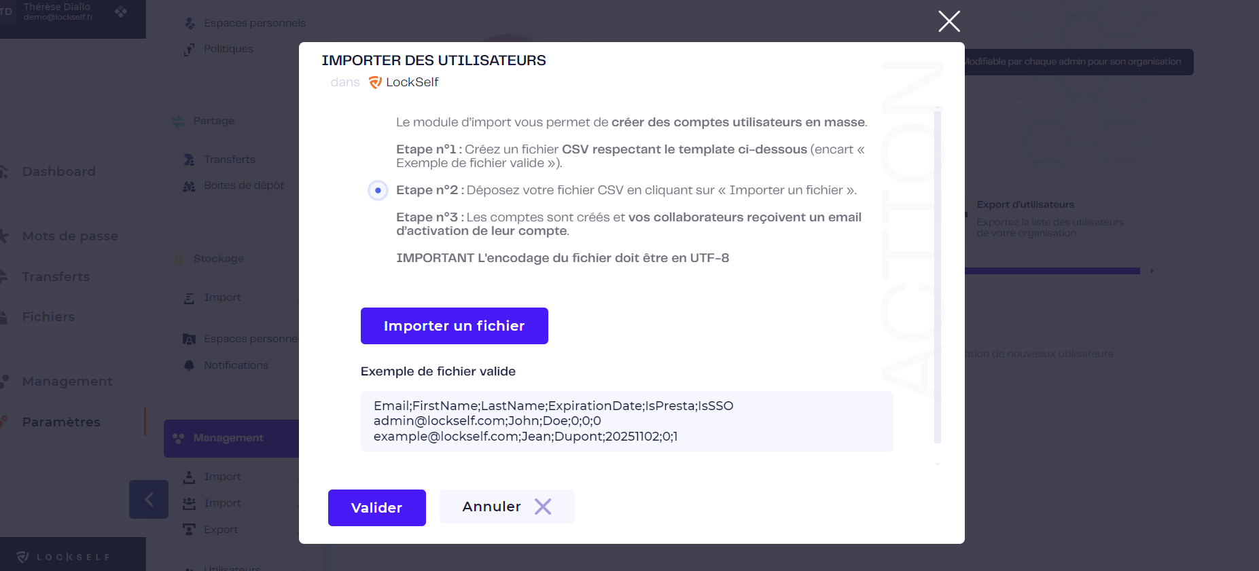This screenshot has height=571, width=1259.
Task: Open Boîtes de dépôt icon entry
Action: click(x=189, y=185)
